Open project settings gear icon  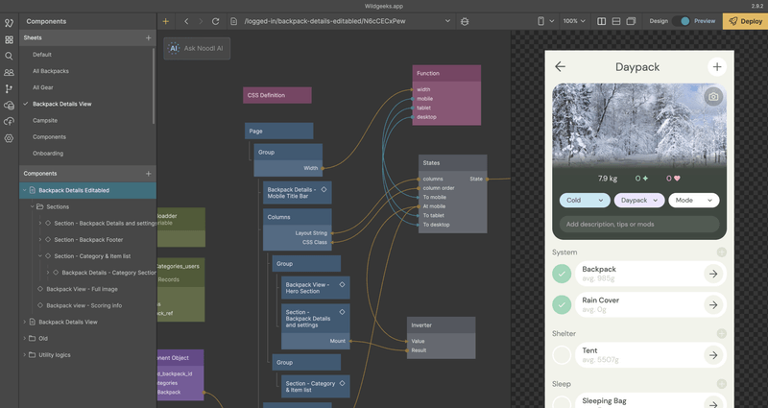(9, 138)
